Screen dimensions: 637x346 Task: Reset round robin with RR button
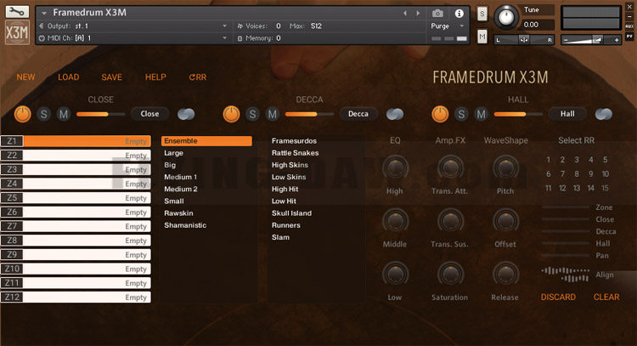[198, 77]
